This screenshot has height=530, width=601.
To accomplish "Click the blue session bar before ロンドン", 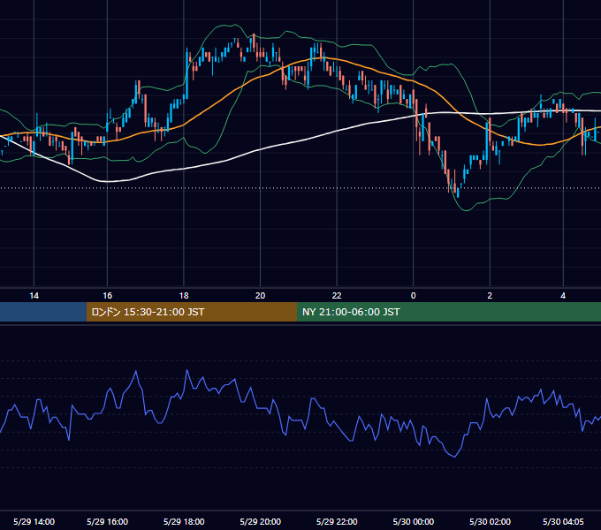I will pyautogui.click(x=43, y=312).
